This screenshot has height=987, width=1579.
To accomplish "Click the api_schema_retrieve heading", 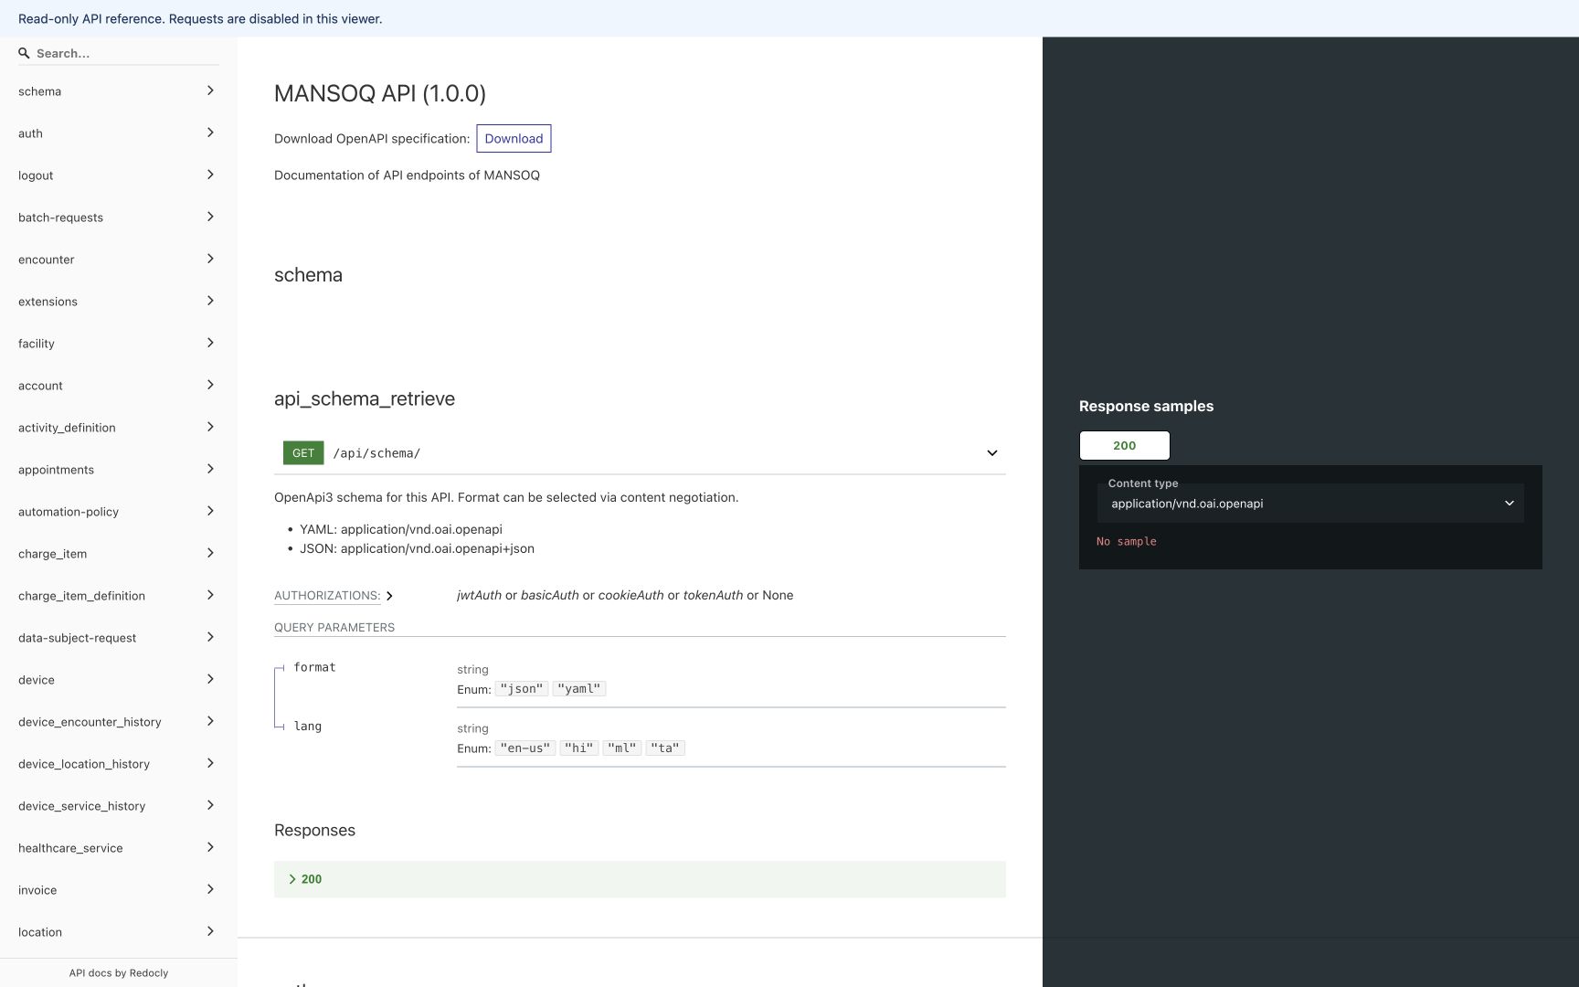I will pyautogui.click(x=365, y=398).
